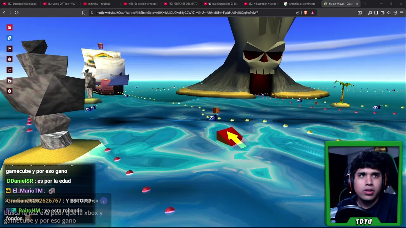
Task: Open Brave VPN shield icon
Action: click(x=395, y=13)
